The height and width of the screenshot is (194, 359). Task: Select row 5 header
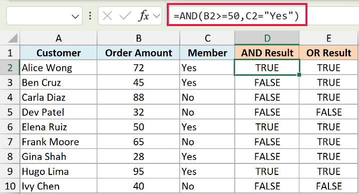[x=10, y=112]
